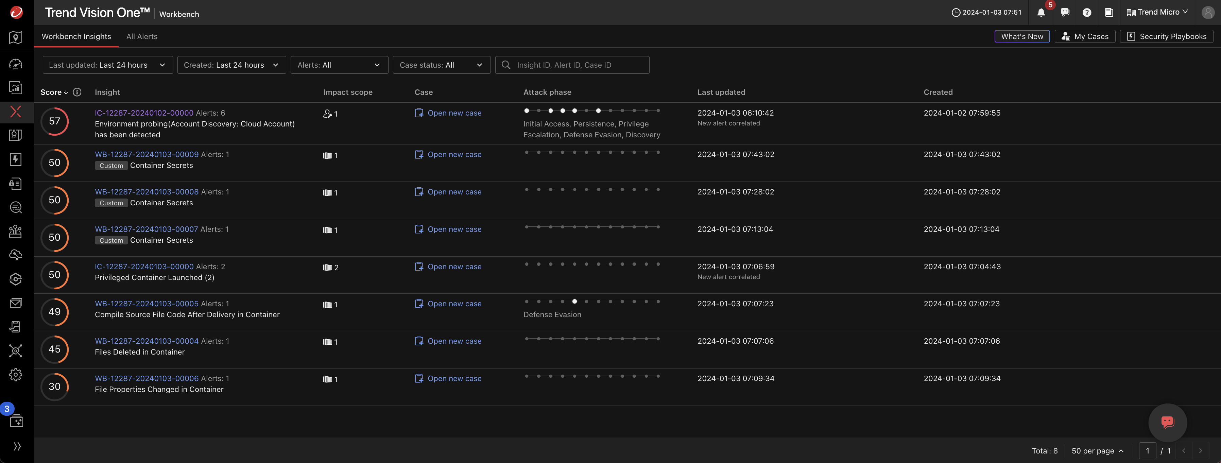Click the Score info icon
Screen dimensions: 1221x463
77,92
